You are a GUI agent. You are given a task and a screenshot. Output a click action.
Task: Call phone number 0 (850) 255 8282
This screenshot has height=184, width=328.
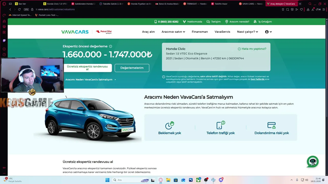[x=166, y=22]
